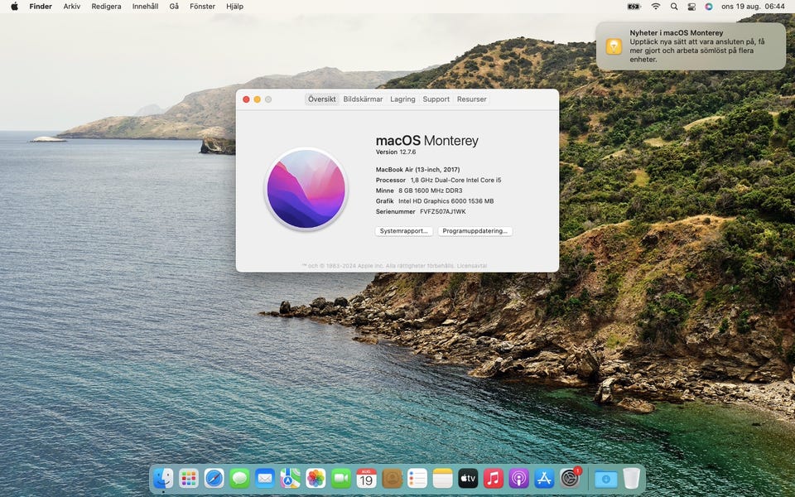Open the Hjälp menu
795x497 pixels.
pyautogui.click(x=234, y=7)
